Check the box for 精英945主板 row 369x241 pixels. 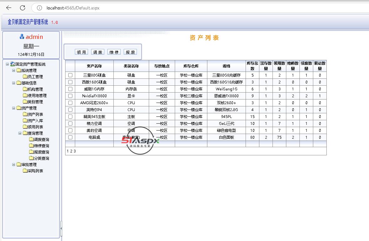pyautogui.click(x=70, y=116)
